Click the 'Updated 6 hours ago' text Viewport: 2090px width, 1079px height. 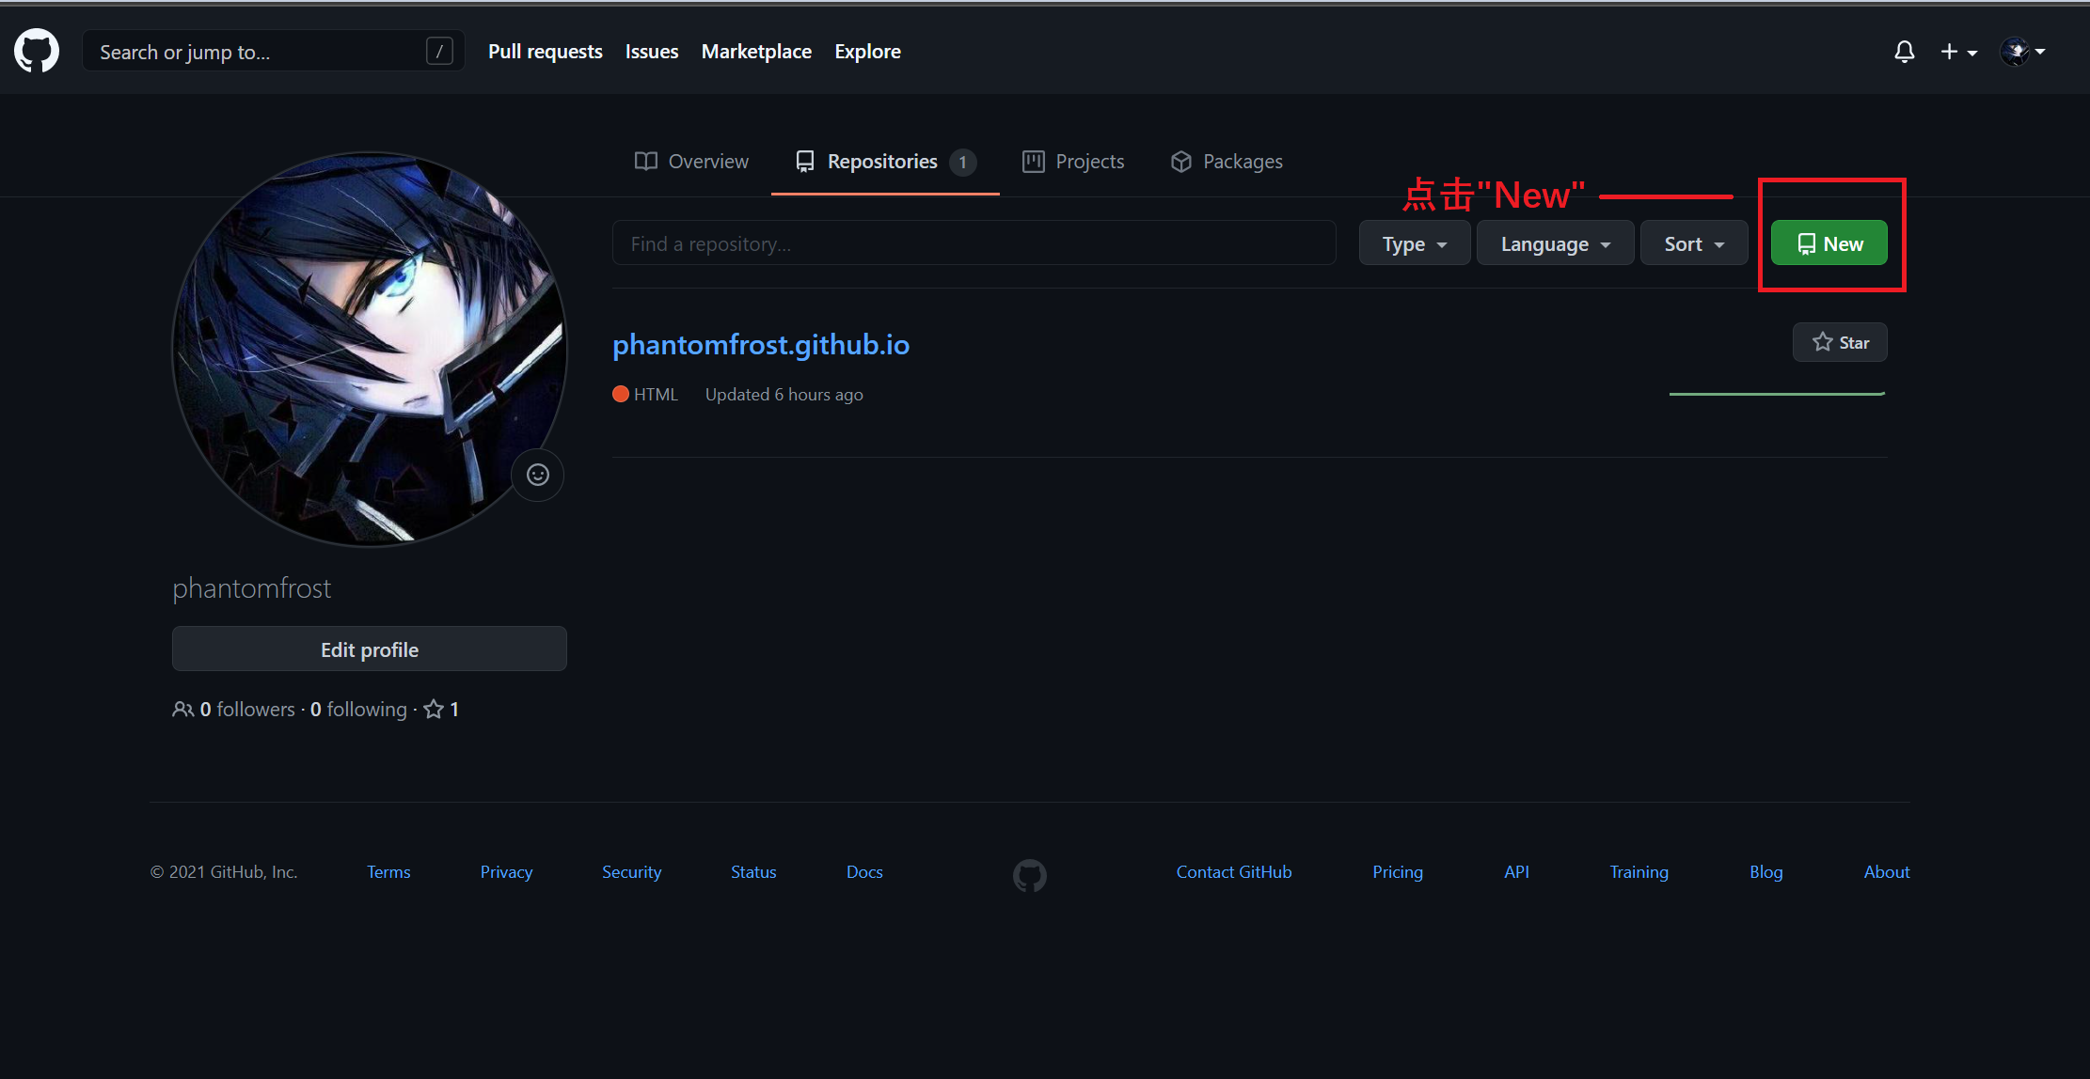pos(784,395)
